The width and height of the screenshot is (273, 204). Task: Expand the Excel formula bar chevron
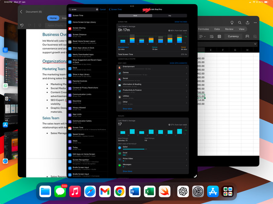(255, 44)
